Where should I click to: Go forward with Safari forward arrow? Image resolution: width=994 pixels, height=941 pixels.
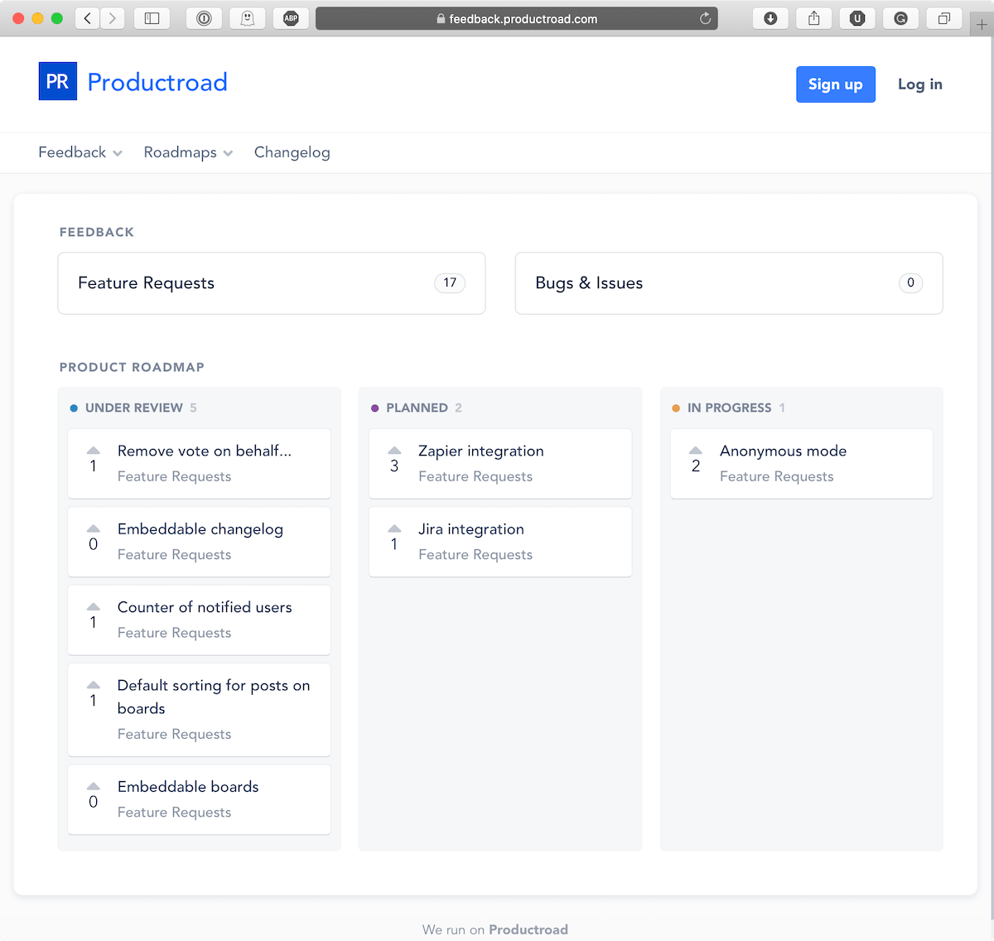click(113, 18)
